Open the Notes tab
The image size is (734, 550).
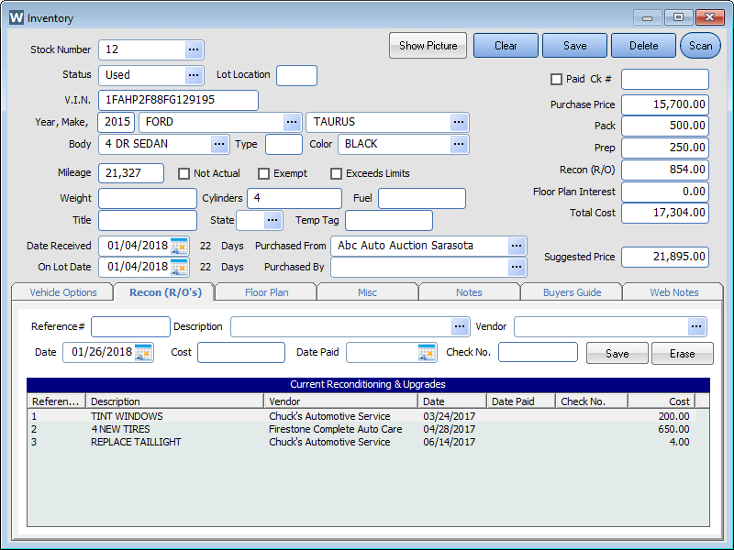point(469,292)
